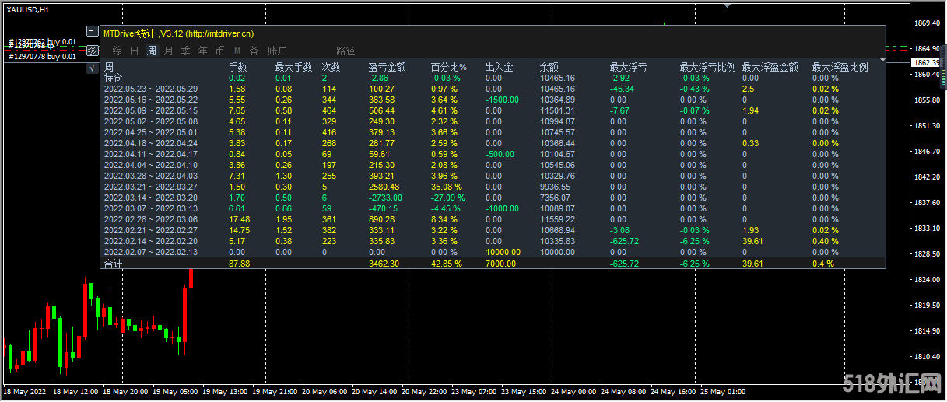Switch to the 账户 account tab
Image resolution: width=947 pixels, height=402 pixels.
[277, 51]
